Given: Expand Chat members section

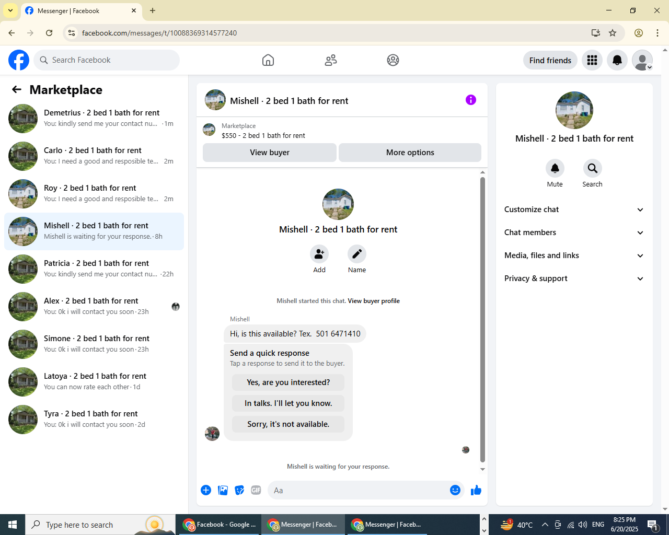Looking at the screenshot, I should pos(574,232).
